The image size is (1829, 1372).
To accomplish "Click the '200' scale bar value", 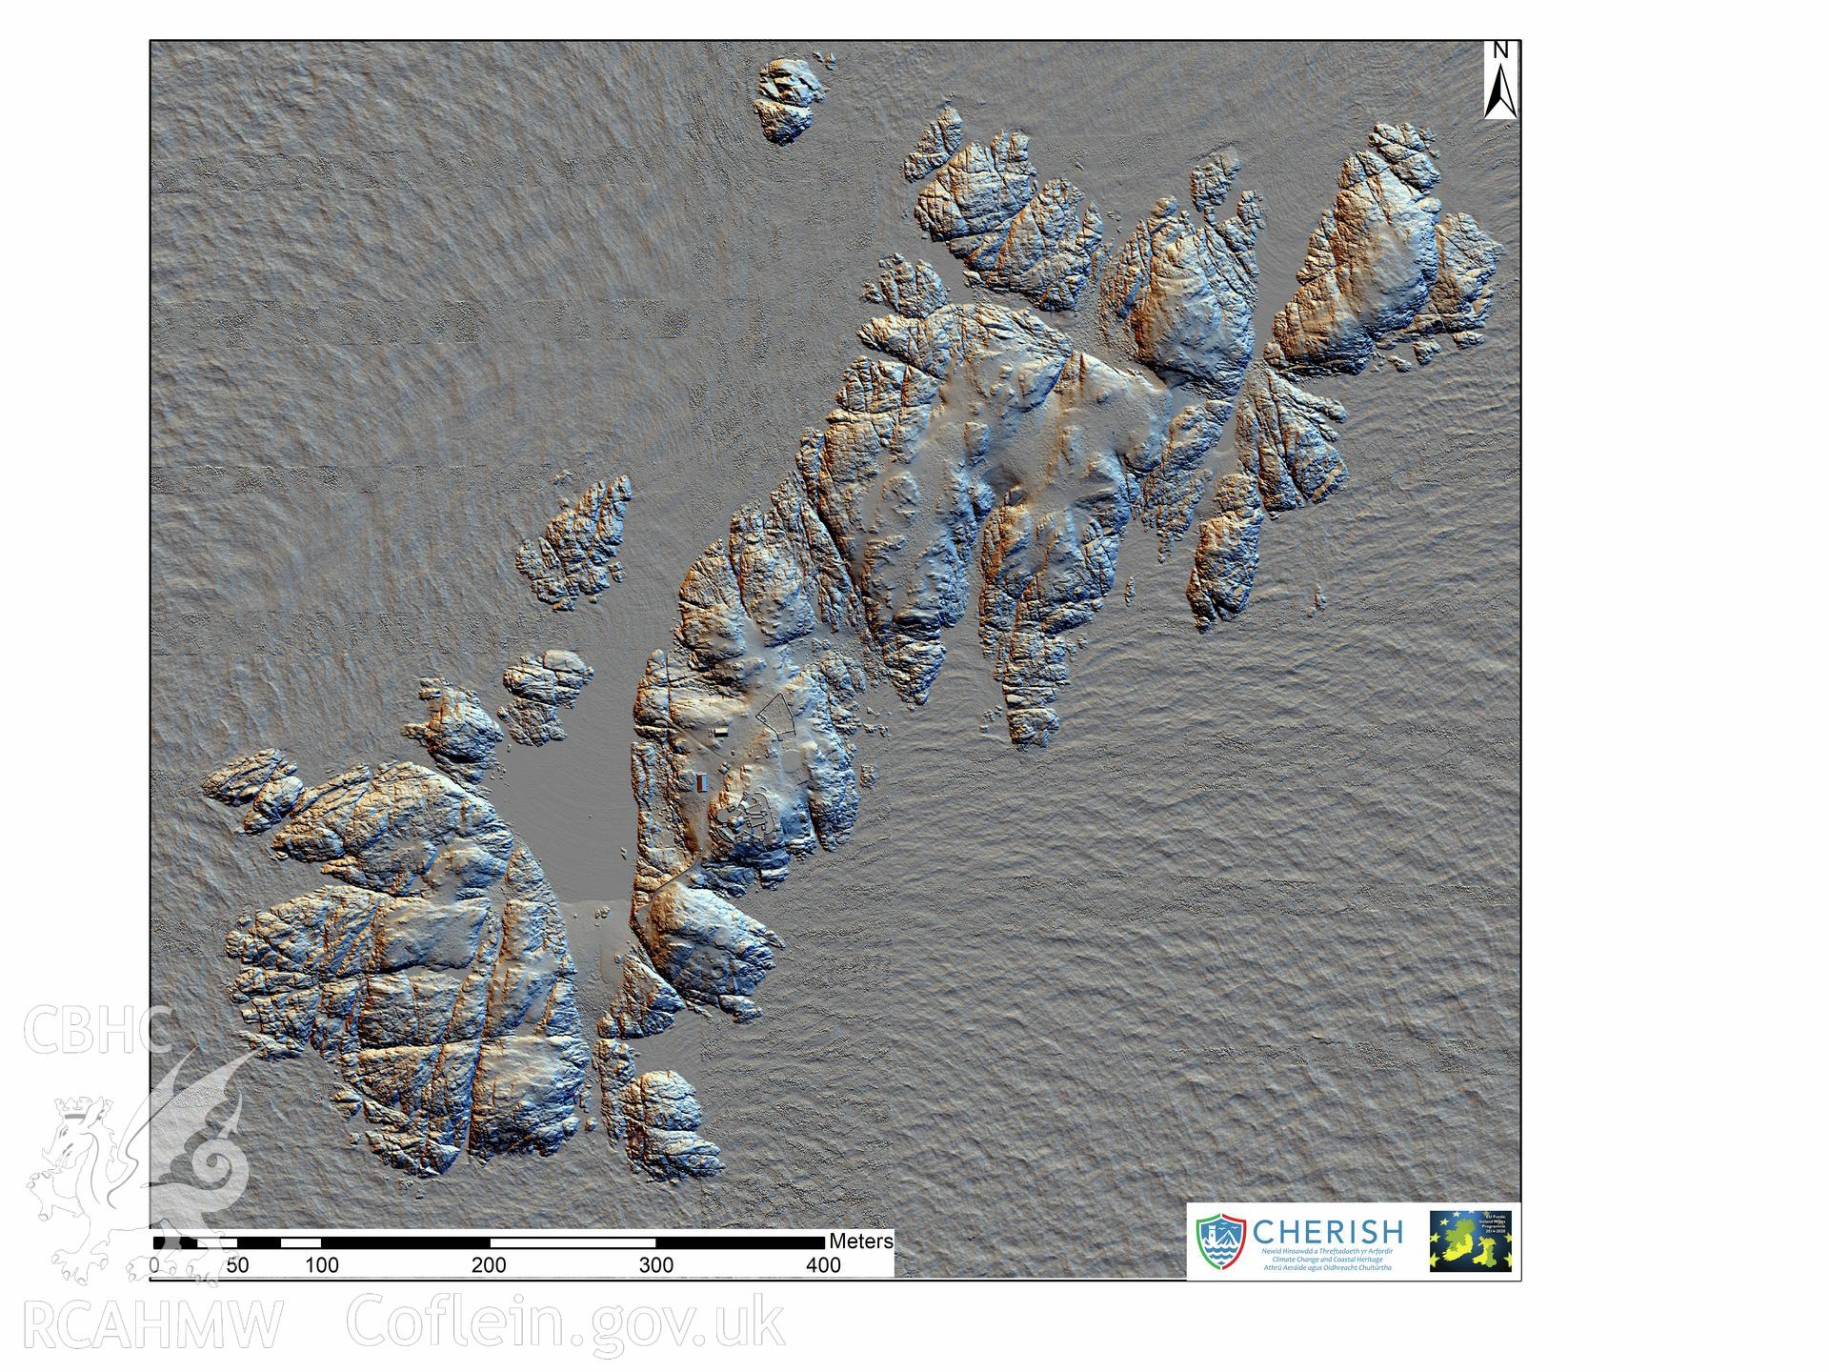I will tap(489, 1265).
